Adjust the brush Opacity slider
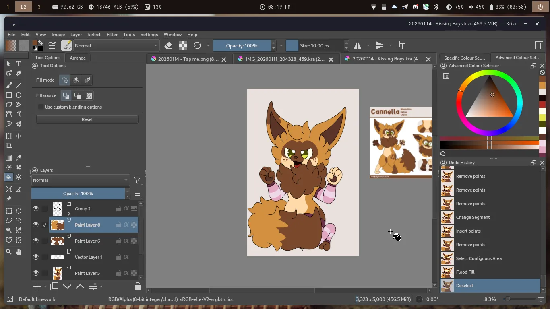Viewport: 550px width, 309px height. coord(242,45)
